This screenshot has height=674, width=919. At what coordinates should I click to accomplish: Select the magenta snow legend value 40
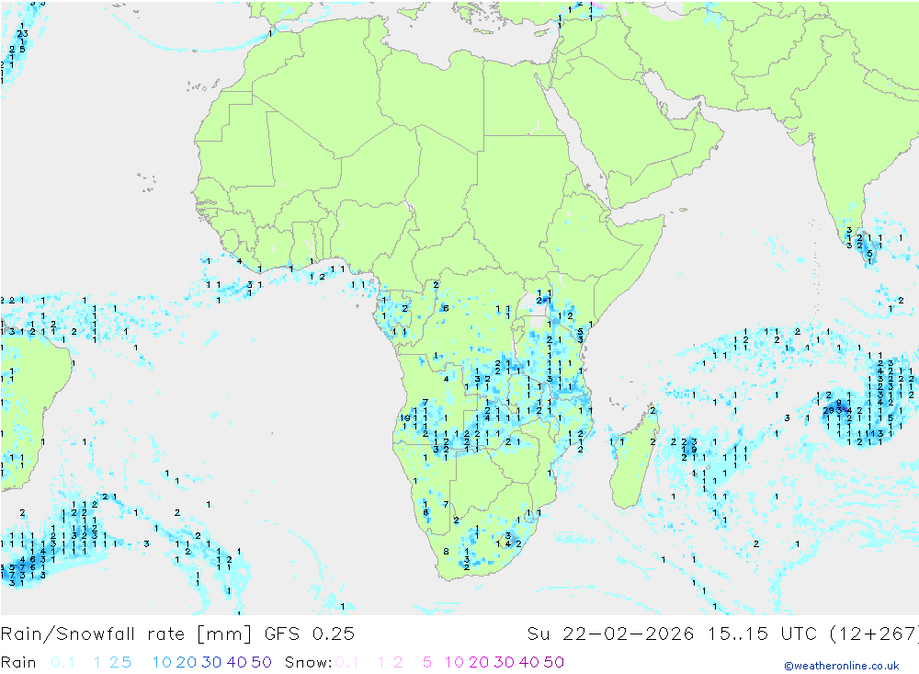pyautogui.click(x=528, y=662)
